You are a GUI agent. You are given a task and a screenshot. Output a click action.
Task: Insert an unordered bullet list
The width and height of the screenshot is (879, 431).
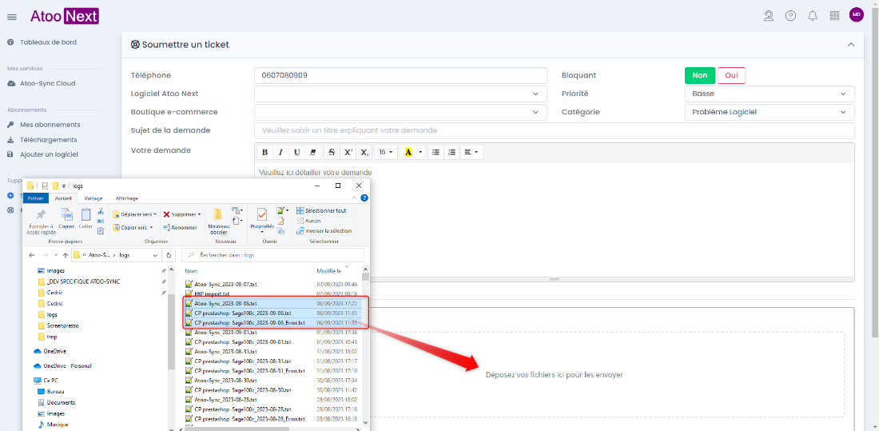point(436,152)
